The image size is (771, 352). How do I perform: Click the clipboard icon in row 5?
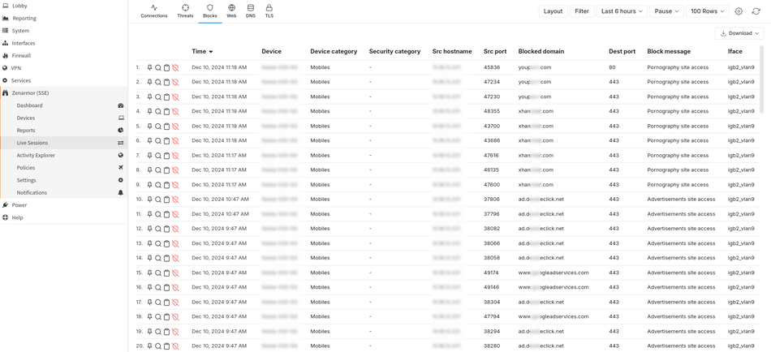pyautogui.click(x=166, y=127)
